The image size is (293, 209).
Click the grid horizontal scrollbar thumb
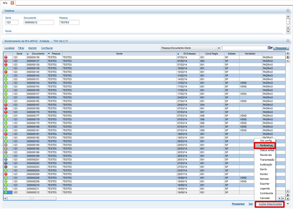pos(32,199)
